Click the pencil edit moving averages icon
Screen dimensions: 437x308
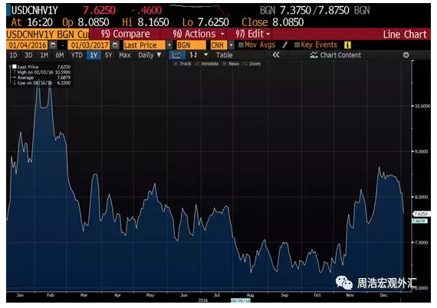(x=285, y=45)
